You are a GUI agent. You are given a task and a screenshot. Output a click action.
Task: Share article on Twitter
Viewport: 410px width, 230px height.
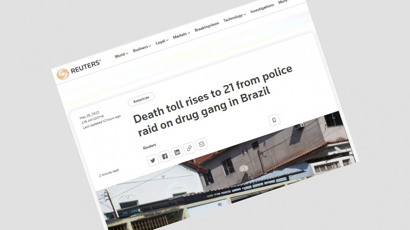click(x=153, y=160)
